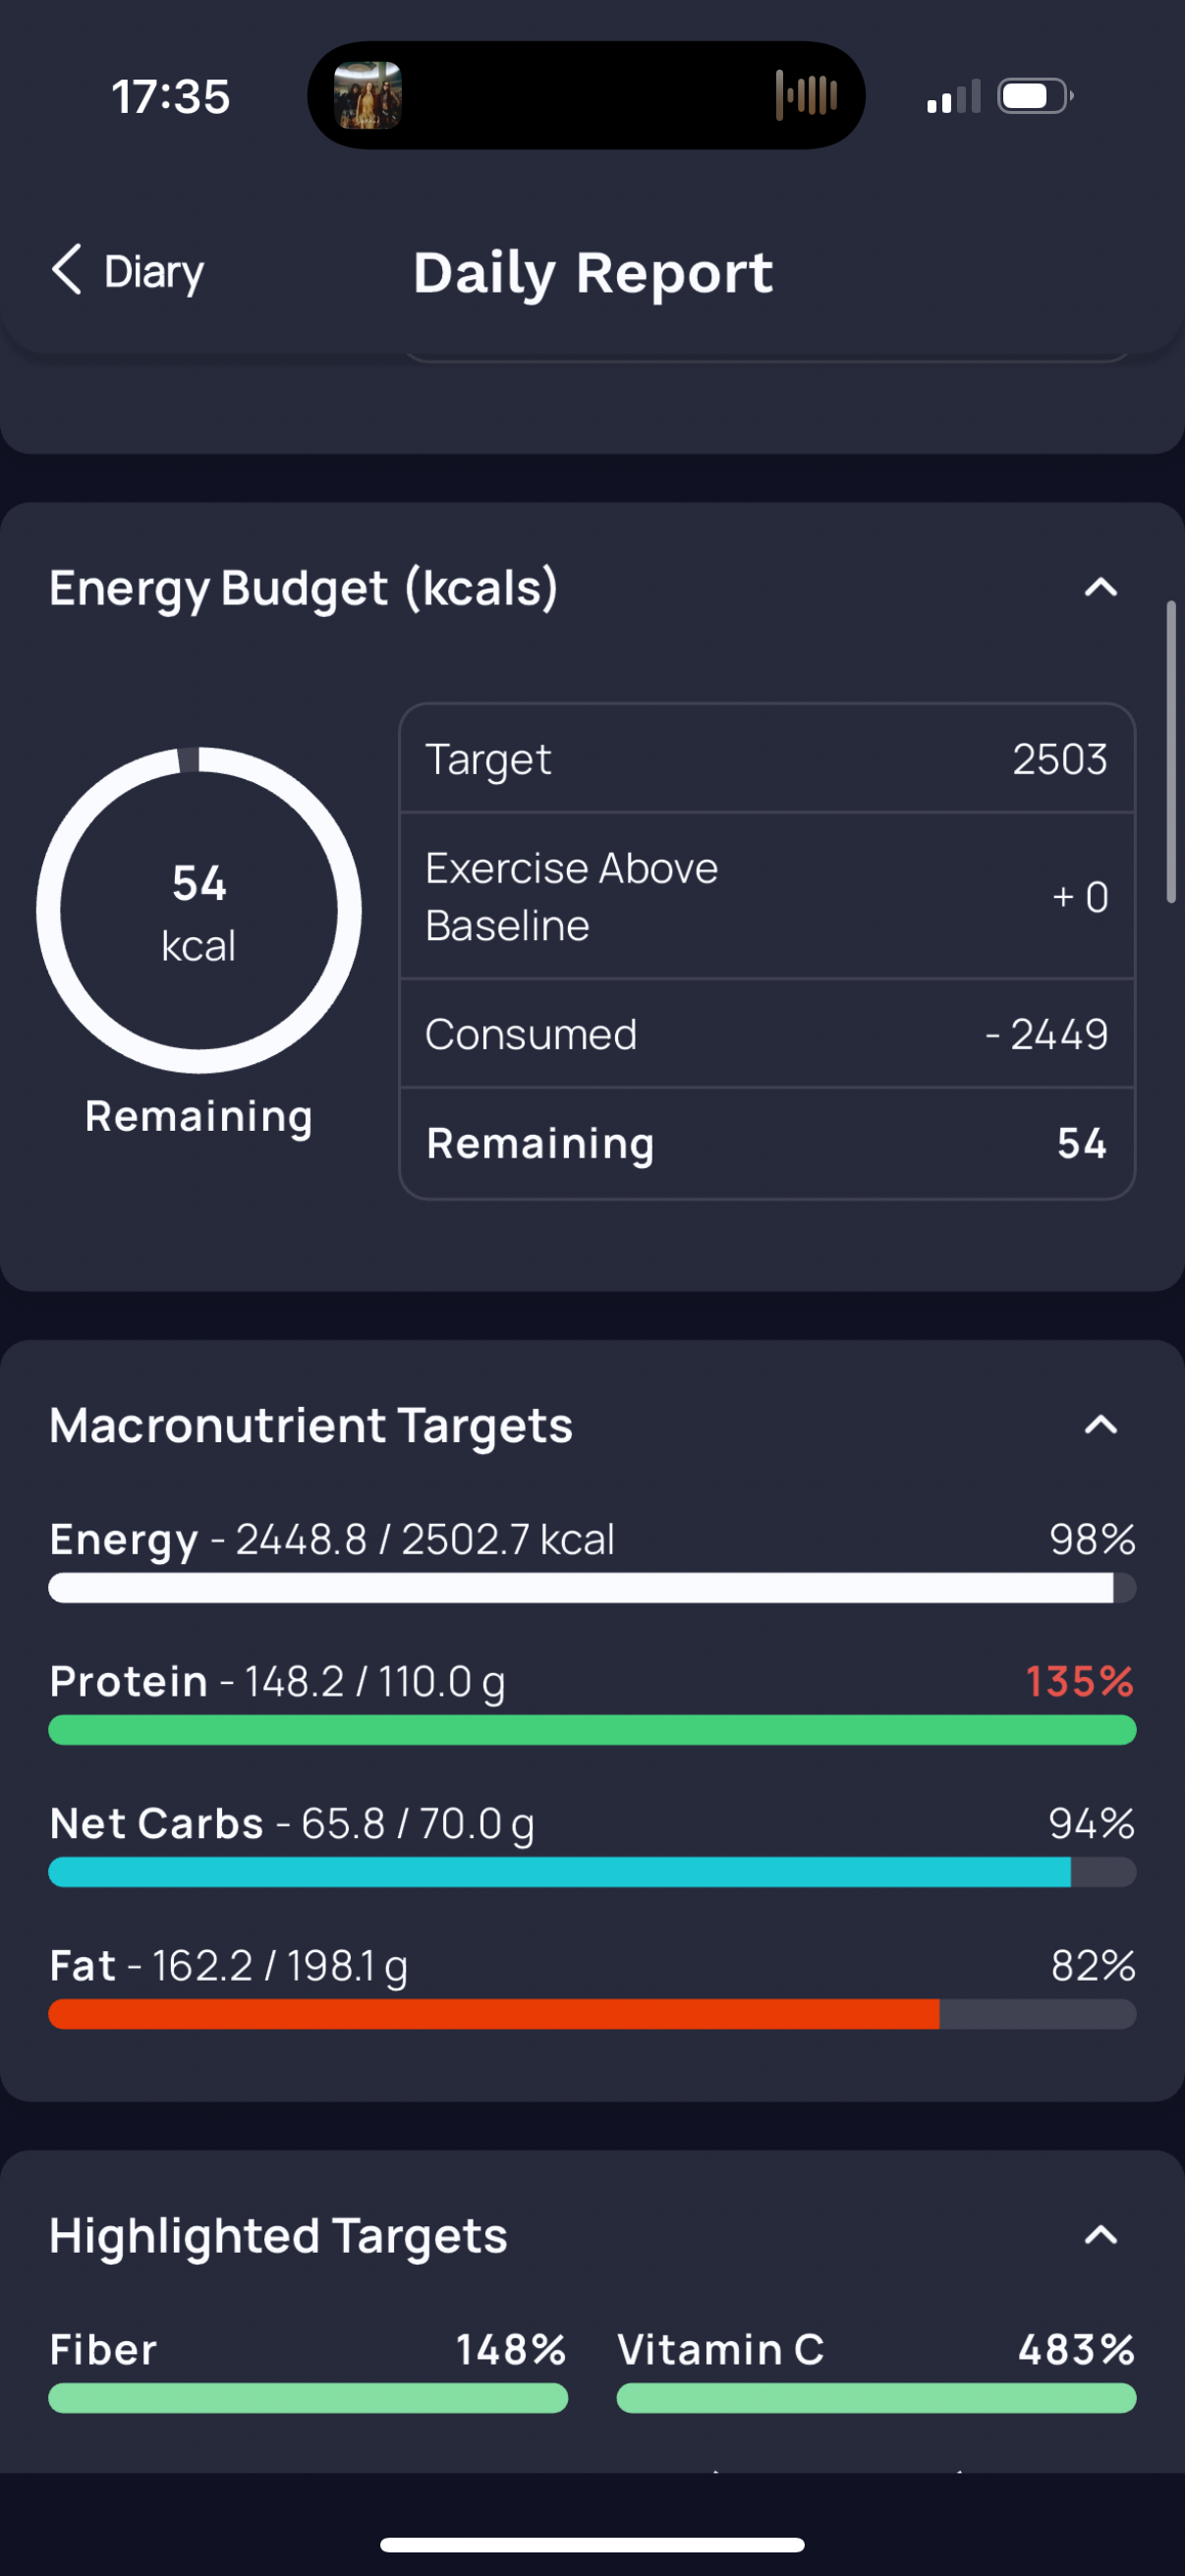This screenshot has width=1185, height=2576.
Task: Tap the 54 kcal remaining ring chart
Action: [x=199, y=910]
